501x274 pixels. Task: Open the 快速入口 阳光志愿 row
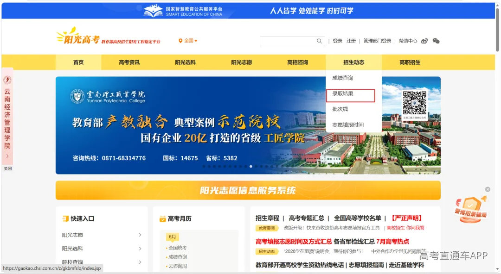[102, 235]
